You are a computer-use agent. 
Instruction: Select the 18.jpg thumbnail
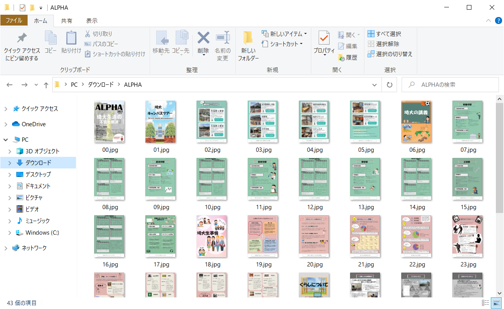click(x=211, y=236)
